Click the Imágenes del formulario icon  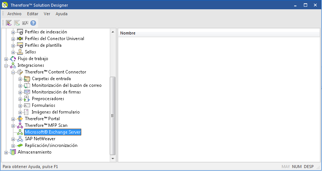point(26,112)
